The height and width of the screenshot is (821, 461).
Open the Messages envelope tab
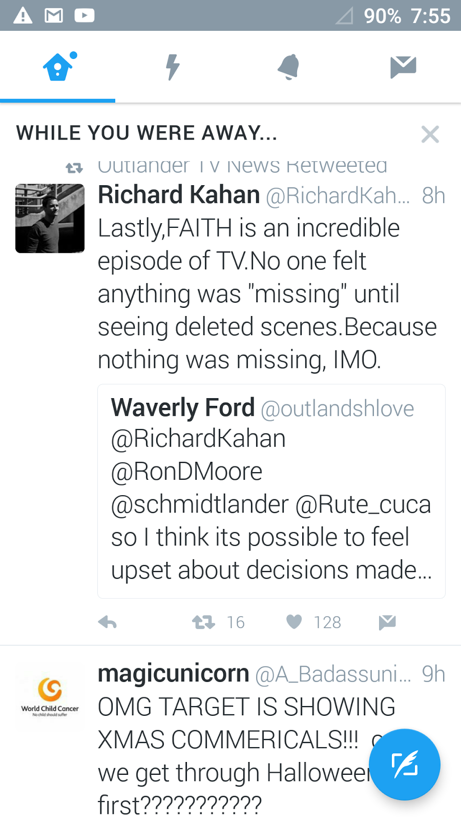(403, 67)
